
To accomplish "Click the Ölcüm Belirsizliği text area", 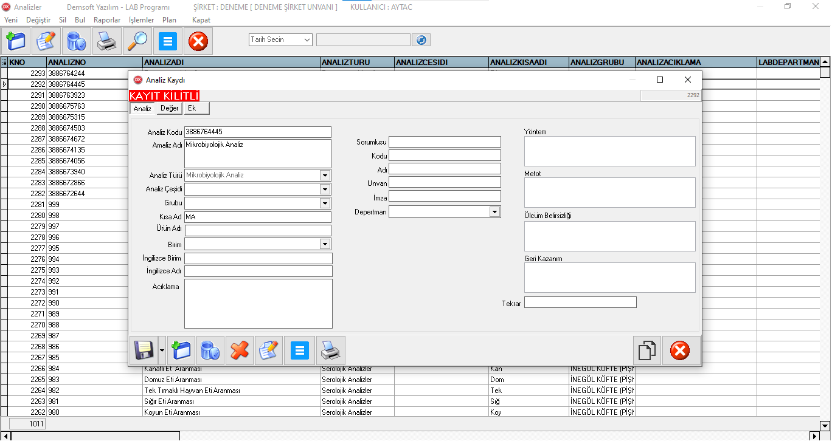I will click(610, 236).
